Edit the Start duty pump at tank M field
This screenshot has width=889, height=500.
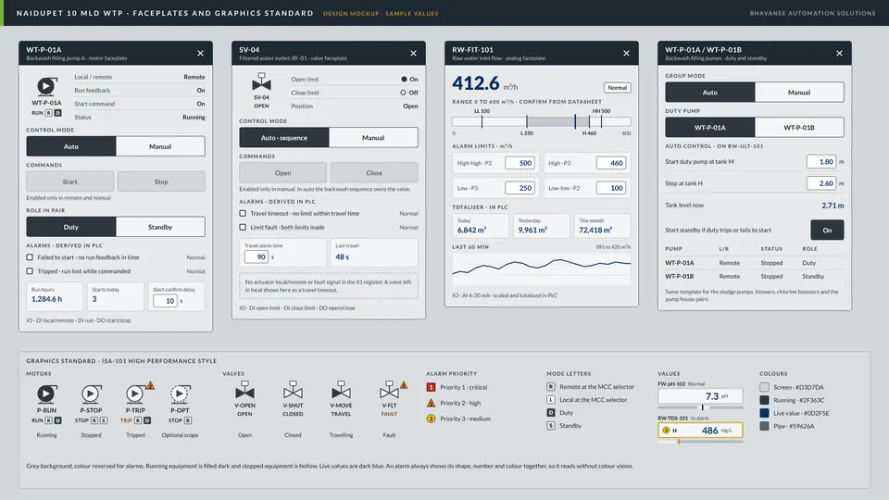(x=821, y=161)
